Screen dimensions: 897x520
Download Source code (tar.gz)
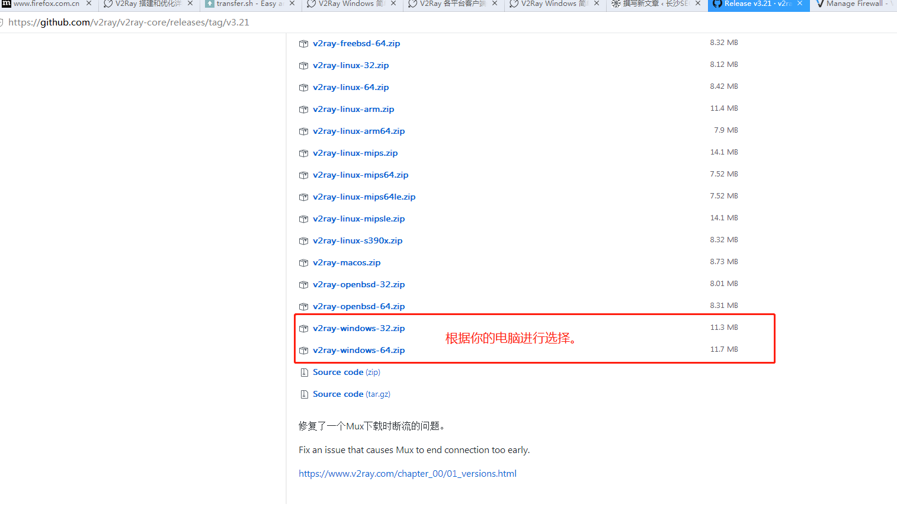pos(351,394)
